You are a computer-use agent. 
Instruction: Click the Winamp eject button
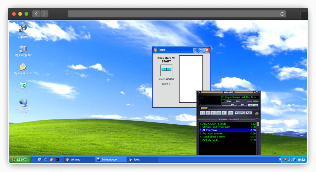tap(231, 113)
